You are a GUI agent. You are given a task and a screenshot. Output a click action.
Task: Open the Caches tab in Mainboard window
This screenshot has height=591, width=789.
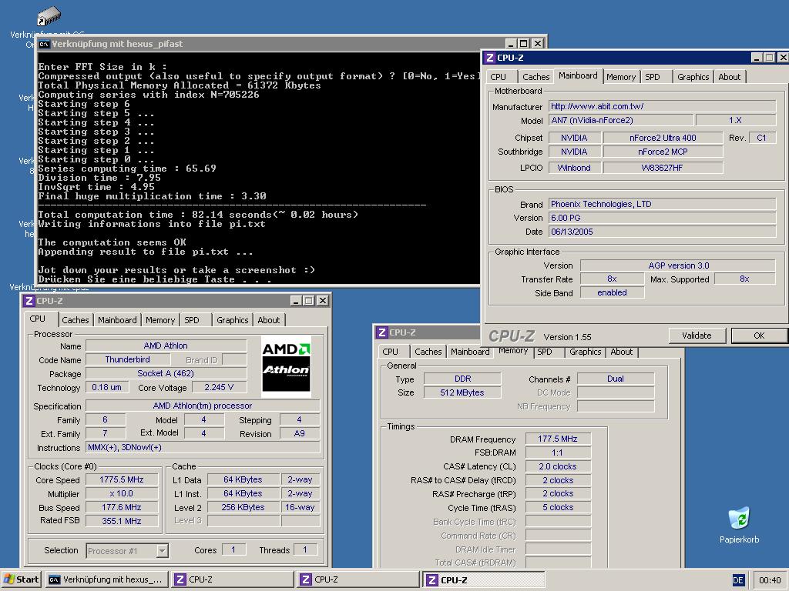click(536, 77)
